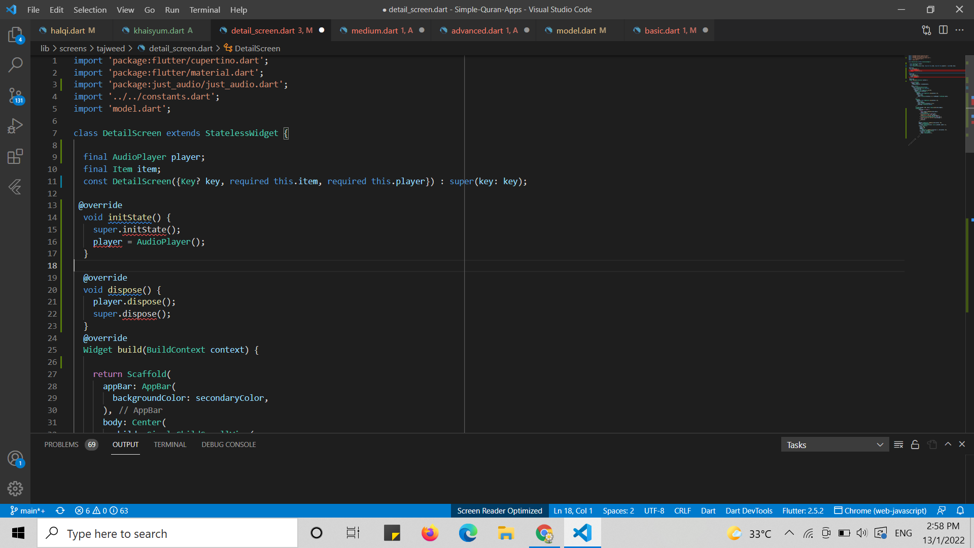The width and height of the screenshot is (974, 548).
Task: Switch to halqi.dart editor tab
Action: 70,30
